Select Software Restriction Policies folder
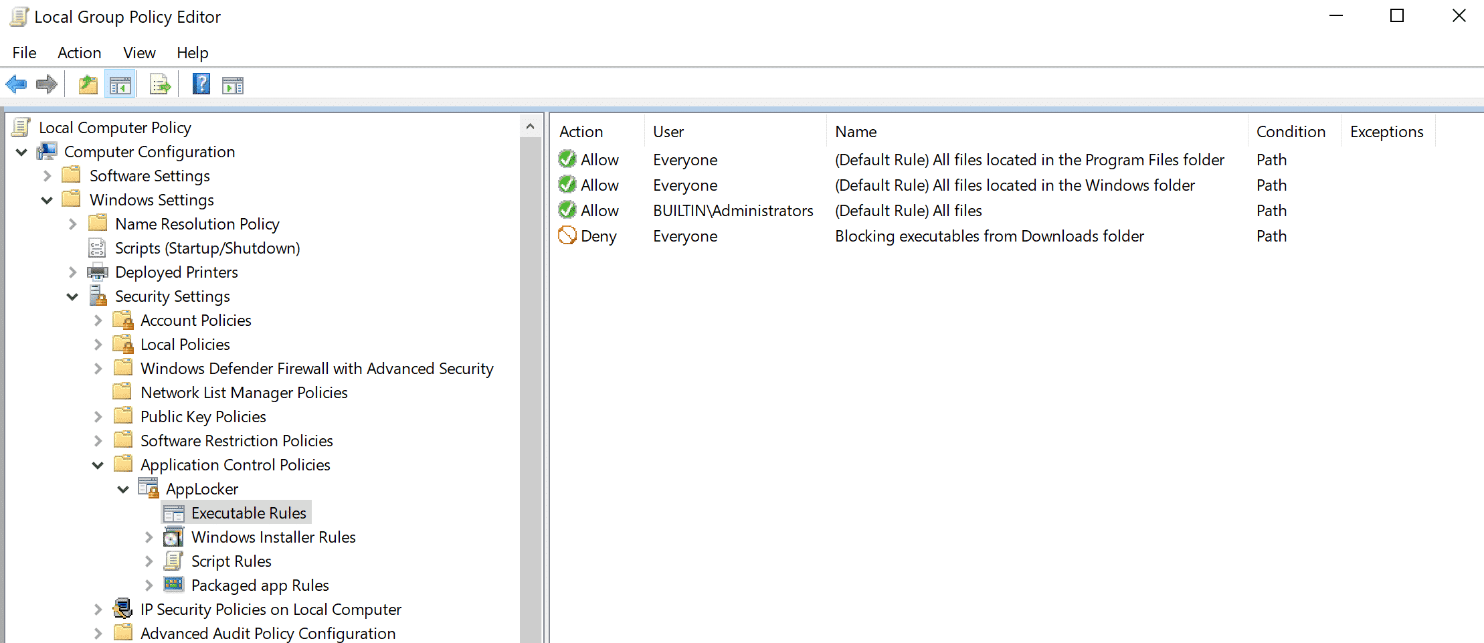1484x643 pixels. coord(236,441)
